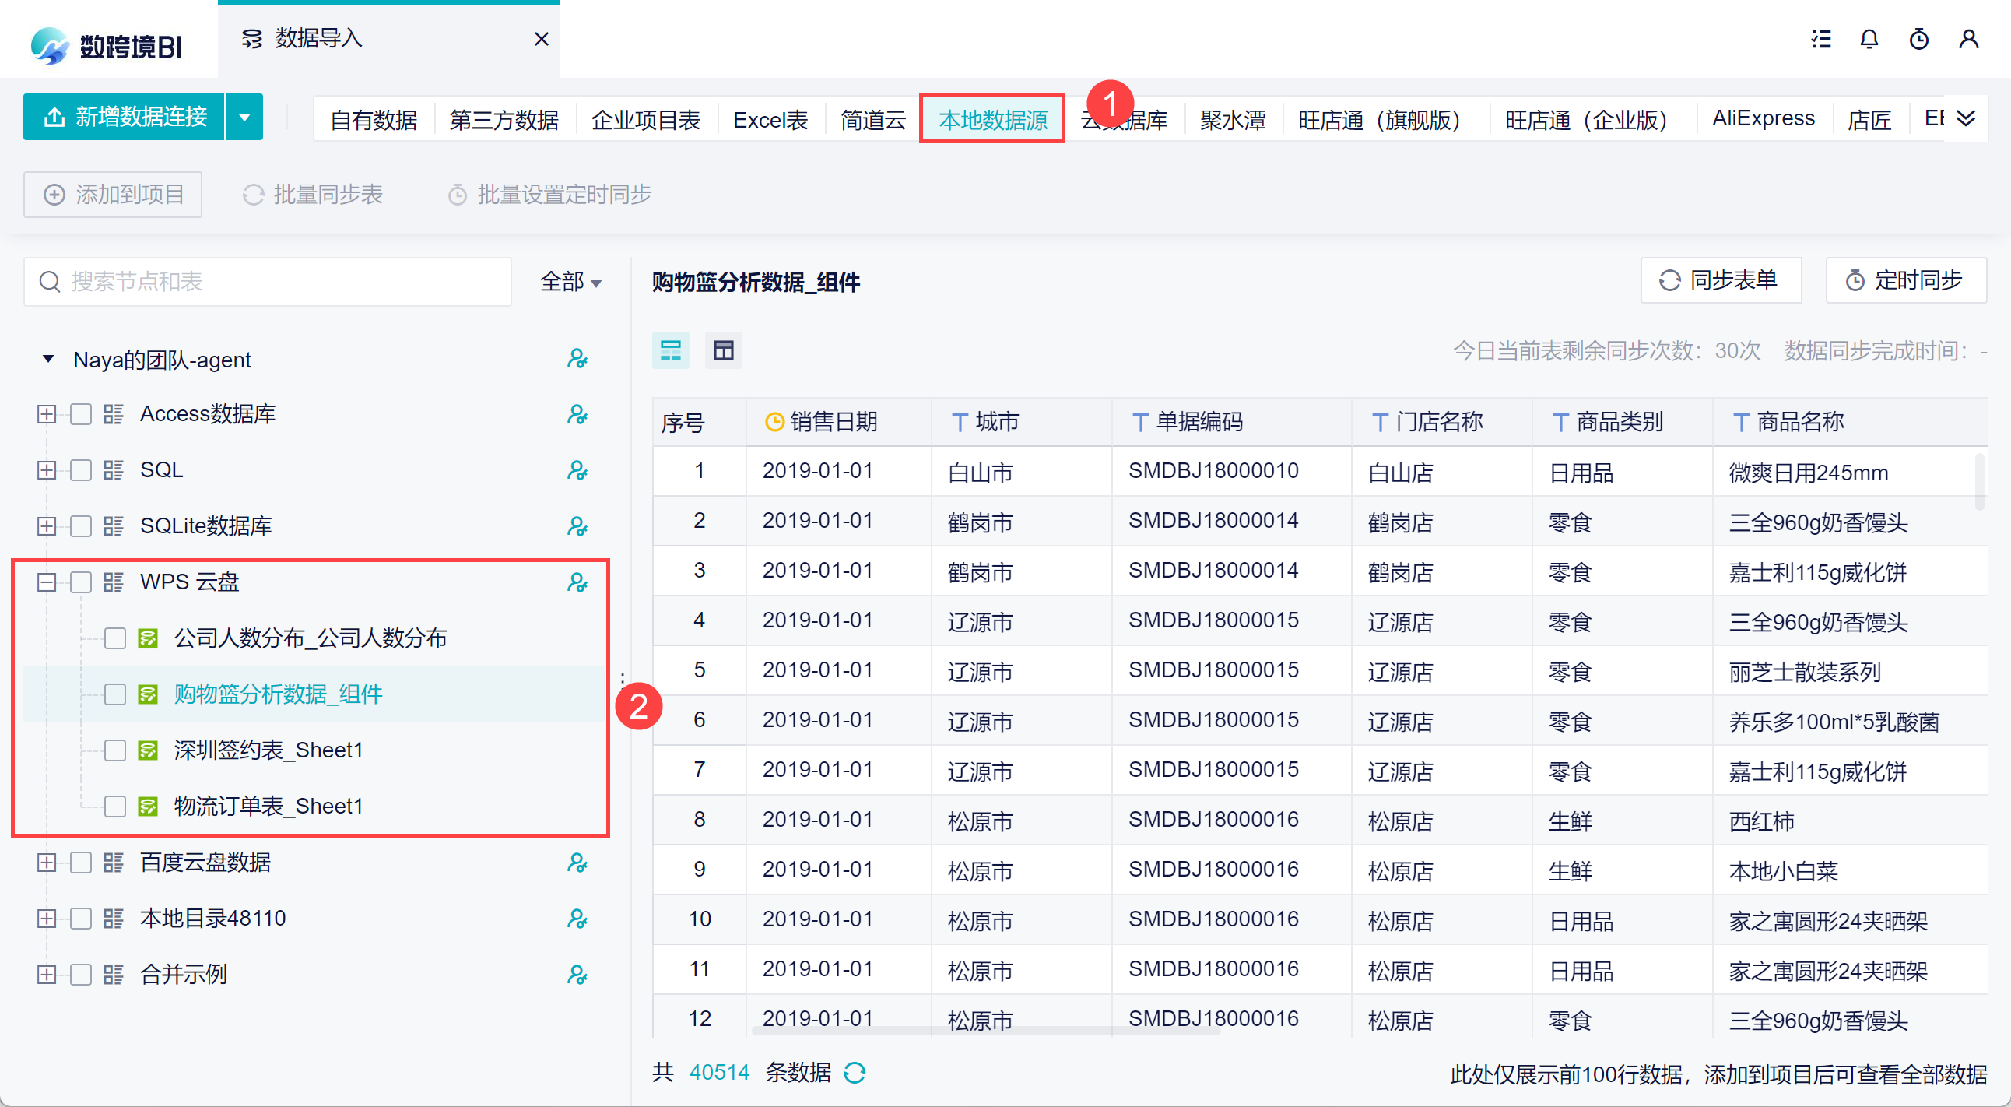Check the 购物篮分析数据_组件 checkbox
2011x1107 pixels.
pyautogui.click(x=115, y=694)
